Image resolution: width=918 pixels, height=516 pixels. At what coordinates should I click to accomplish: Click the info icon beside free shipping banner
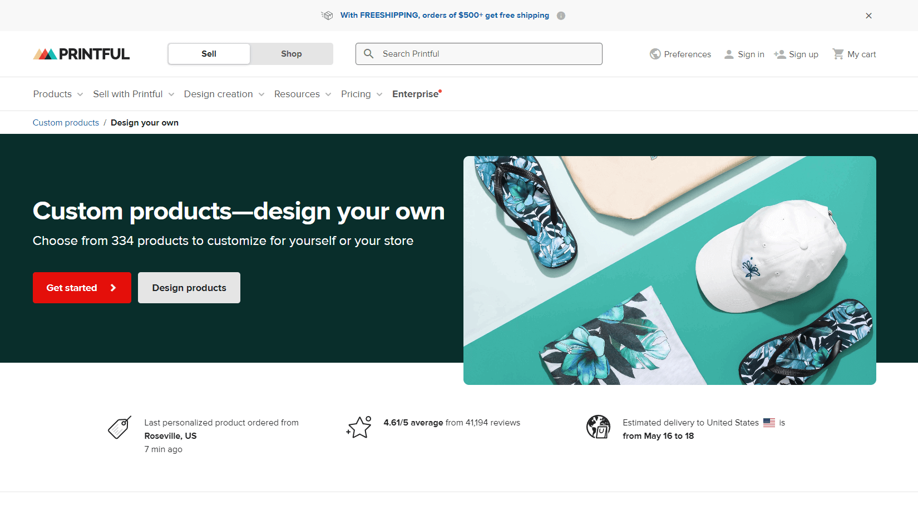561,16
